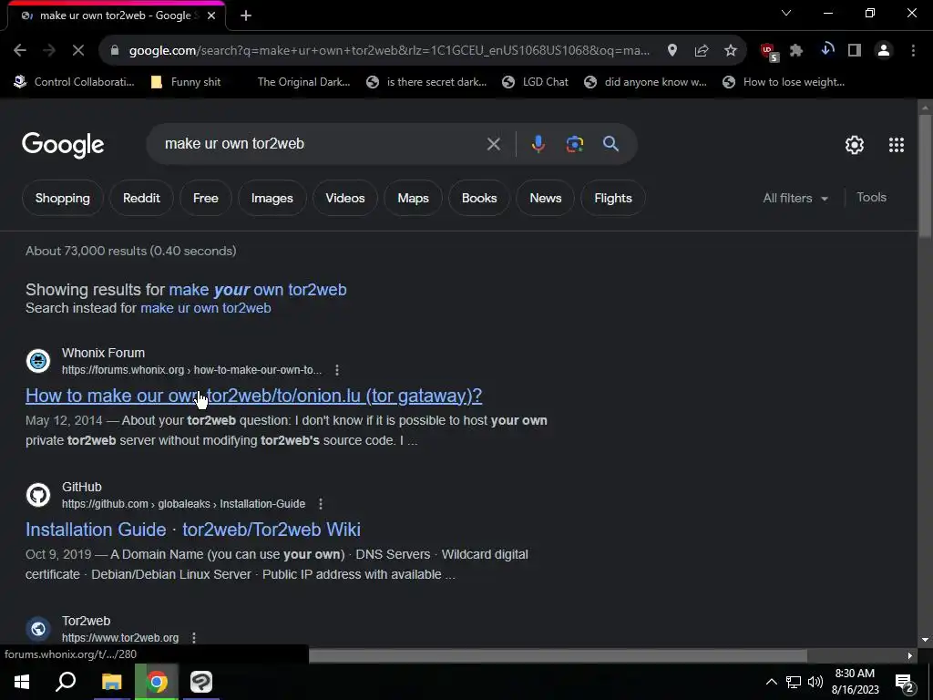Open 'make your own tor2web' corrected search
933x700 pixels.
pos(258,290)
